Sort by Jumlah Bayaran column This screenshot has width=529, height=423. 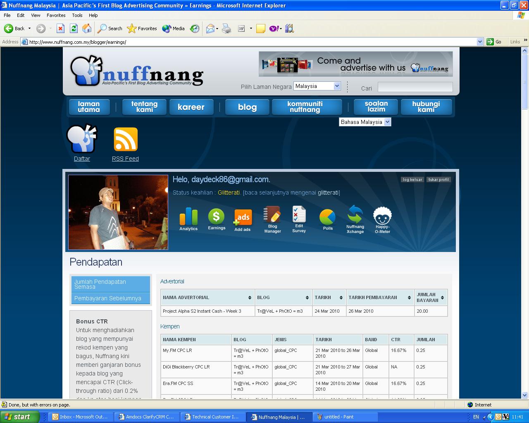point(431,297)
